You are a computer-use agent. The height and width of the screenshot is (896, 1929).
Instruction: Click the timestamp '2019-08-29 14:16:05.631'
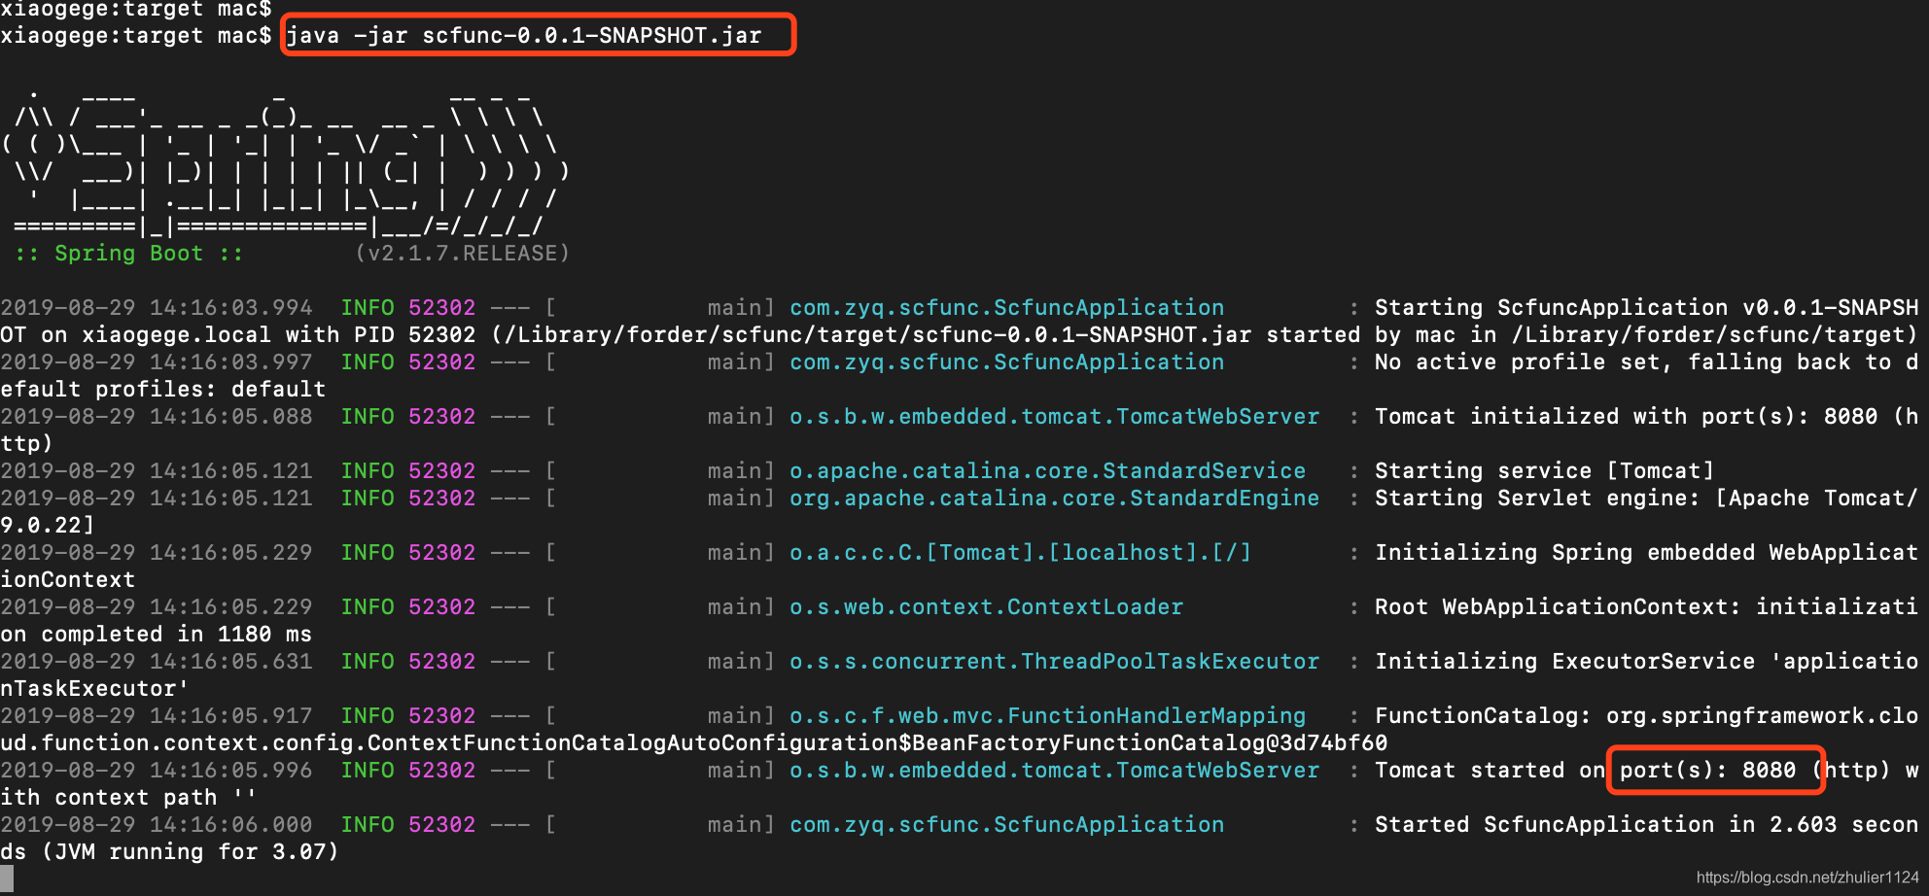tap(157, 662)
